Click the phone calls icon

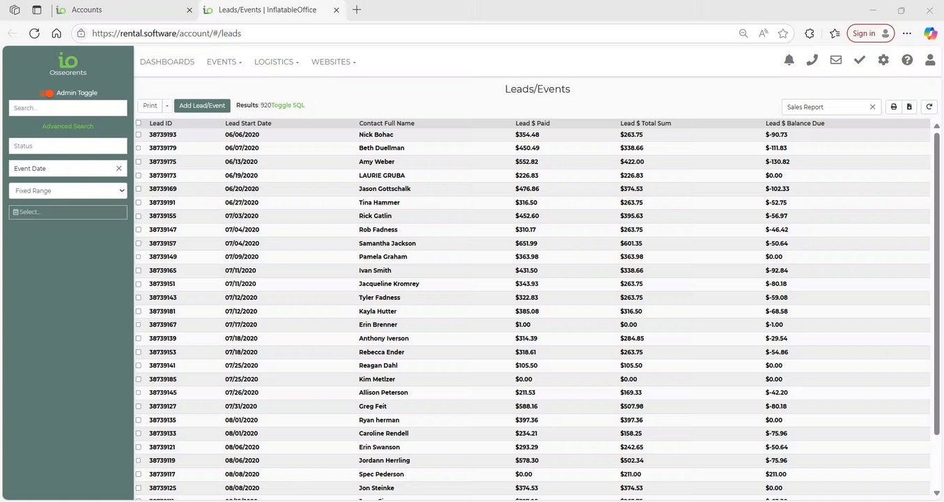point(812,61)
